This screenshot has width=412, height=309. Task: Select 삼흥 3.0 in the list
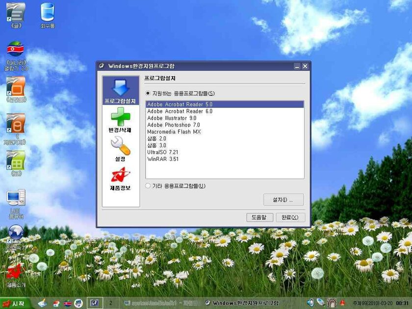click(225, 145)
